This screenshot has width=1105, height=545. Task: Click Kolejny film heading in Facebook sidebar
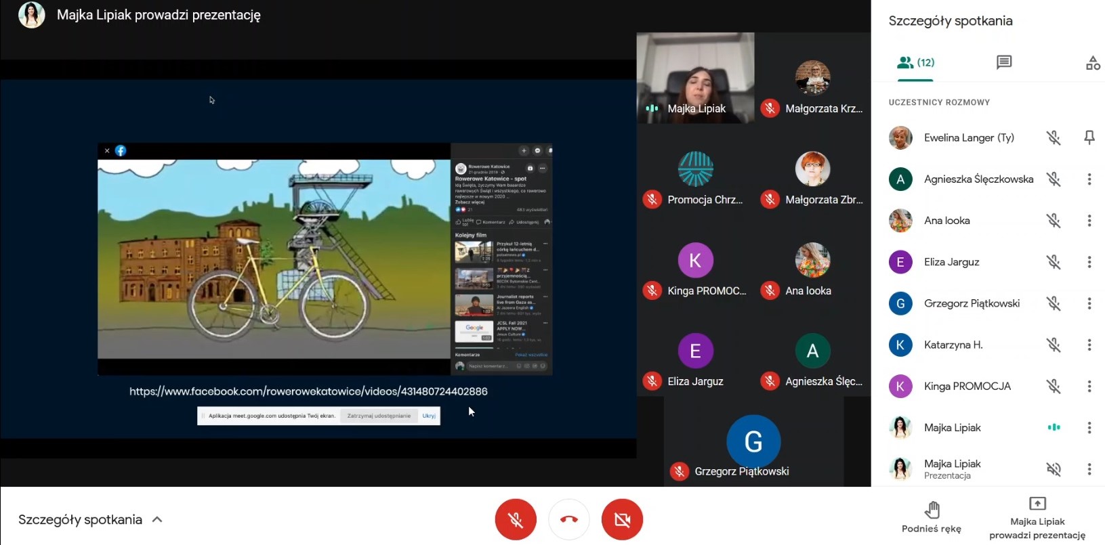coord(471,235)
